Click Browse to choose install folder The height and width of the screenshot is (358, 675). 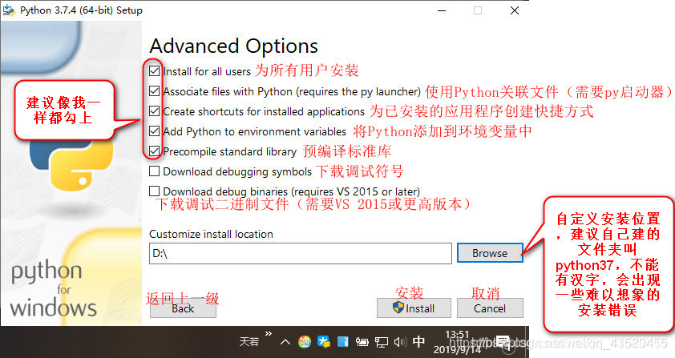[490, 253]
